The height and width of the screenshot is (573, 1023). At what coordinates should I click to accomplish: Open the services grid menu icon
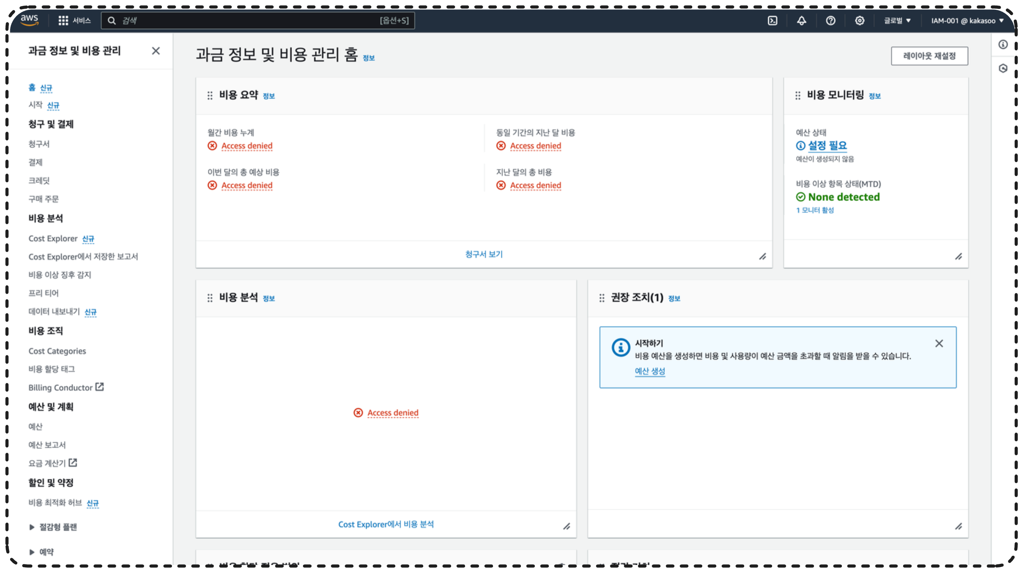point(63,21)
